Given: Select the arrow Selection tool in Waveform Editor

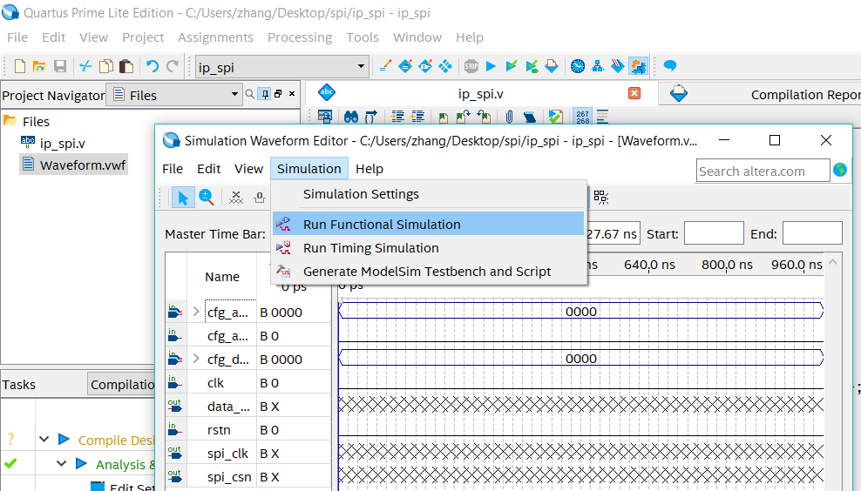Looking at the screenshot, I should (x=183, y=197).
